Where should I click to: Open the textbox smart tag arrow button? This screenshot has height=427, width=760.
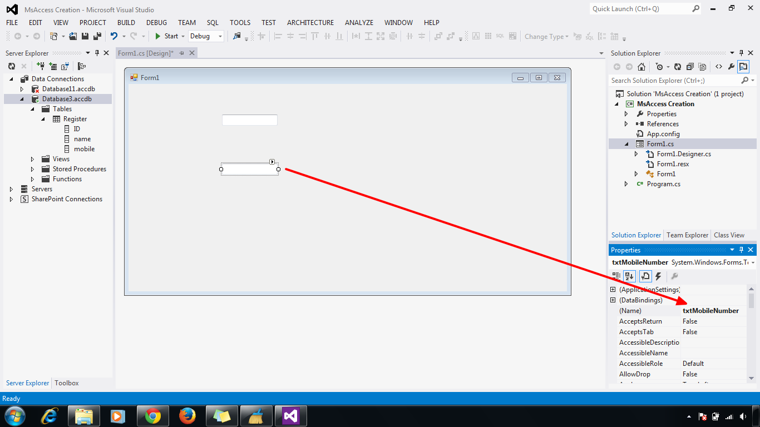[272, 162]
